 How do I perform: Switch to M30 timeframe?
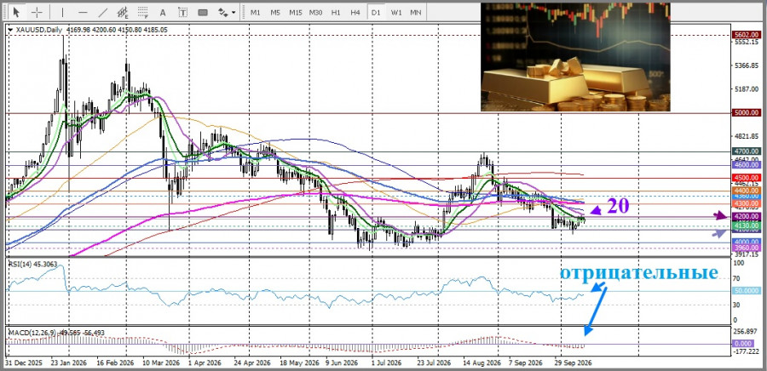[x=315, y=13]
